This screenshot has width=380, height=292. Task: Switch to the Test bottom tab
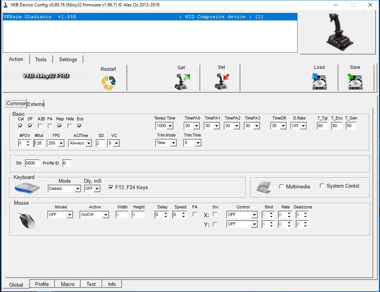point(91,284)
